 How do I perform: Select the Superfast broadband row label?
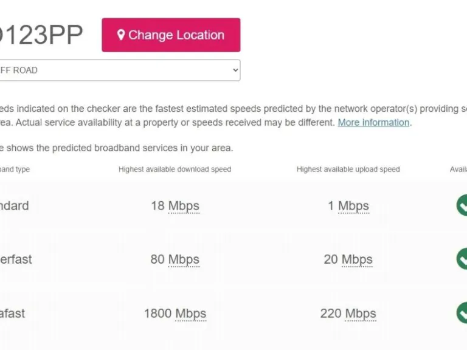(16, 259)
